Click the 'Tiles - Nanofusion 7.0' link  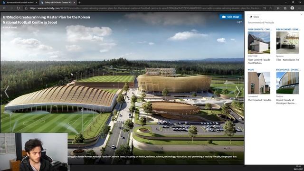[287, 60]
